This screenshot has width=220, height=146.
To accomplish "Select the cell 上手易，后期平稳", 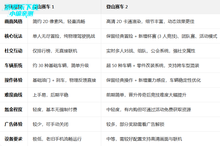I will point(50,95).
